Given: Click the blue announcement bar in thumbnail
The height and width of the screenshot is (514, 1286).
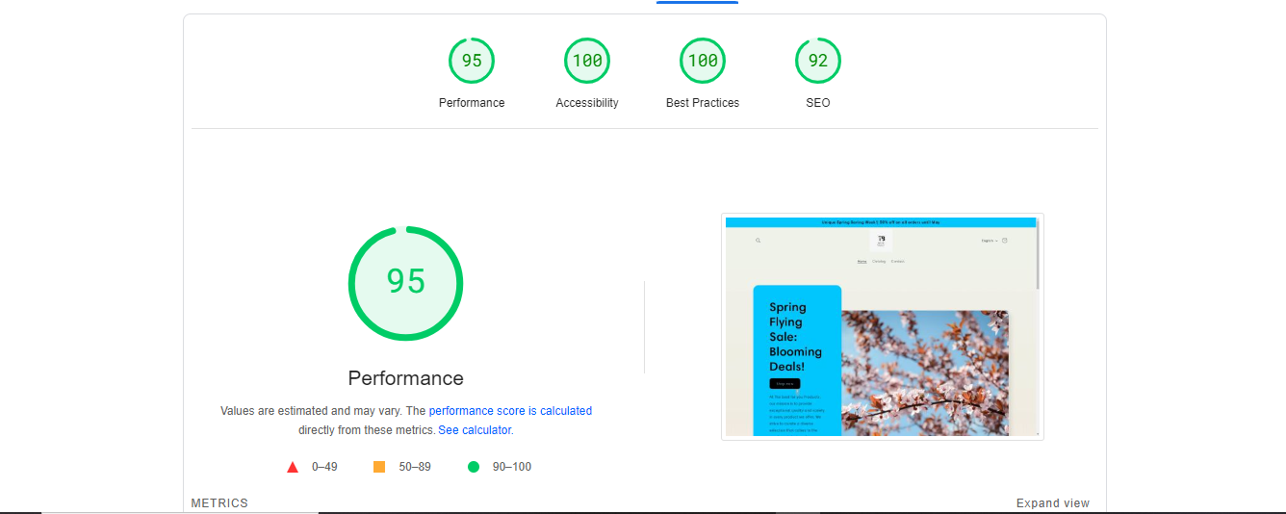Looking at the screenshot, I should click(880, 221).
